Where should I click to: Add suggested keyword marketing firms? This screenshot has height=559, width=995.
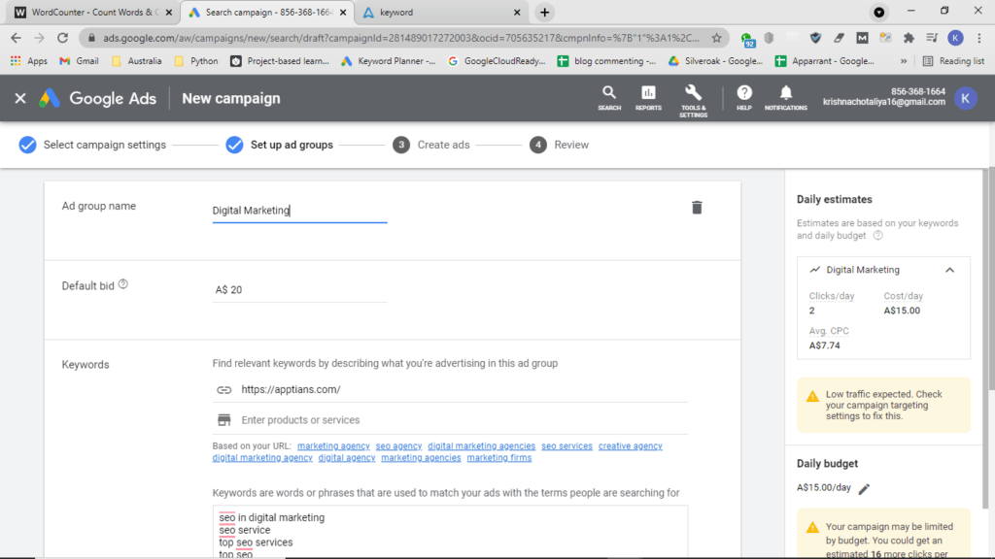pyautogui.click(x=499, y=458)
